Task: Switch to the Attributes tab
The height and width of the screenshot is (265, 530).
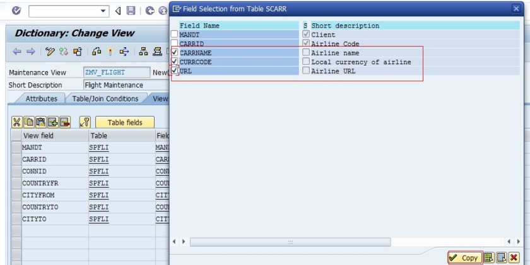Action: click(41, 99)
